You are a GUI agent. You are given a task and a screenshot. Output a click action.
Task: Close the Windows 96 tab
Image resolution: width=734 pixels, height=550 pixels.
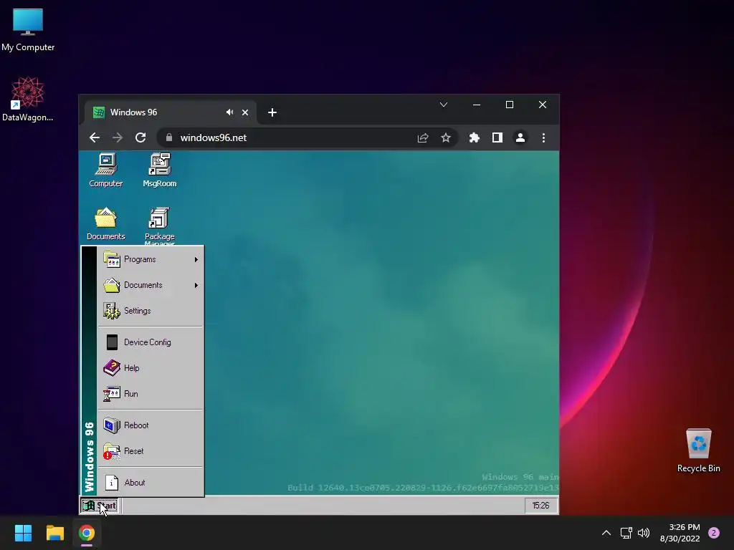[x=245, y=112]
